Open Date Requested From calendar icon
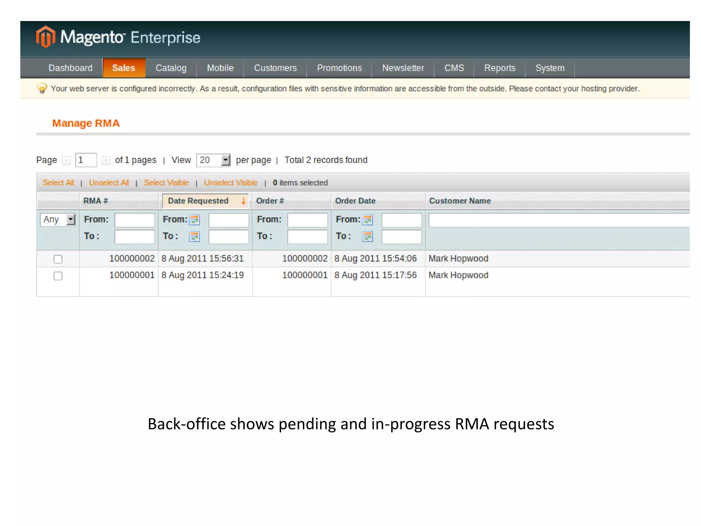The width and height of the screenshot is (701, 526). [x=194, y=220]
